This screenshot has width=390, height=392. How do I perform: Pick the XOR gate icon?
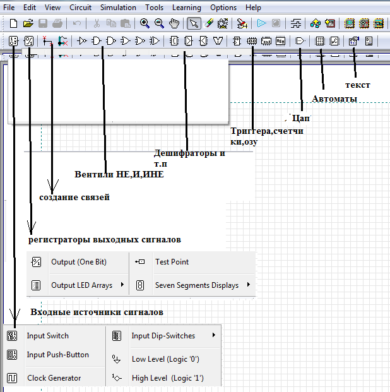(155, 41)
